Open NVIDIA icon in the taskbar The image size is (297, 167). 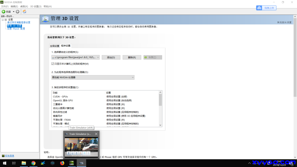tap(72, 163)
